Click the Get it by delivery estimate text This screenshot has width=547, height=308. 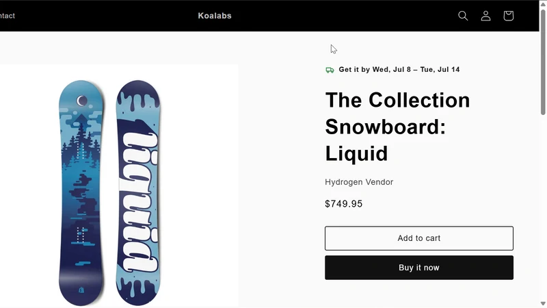click(399, 70)
